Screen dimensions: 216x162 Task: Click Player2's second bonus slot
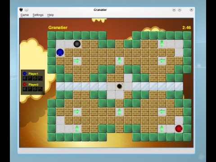tap(30, 89)
